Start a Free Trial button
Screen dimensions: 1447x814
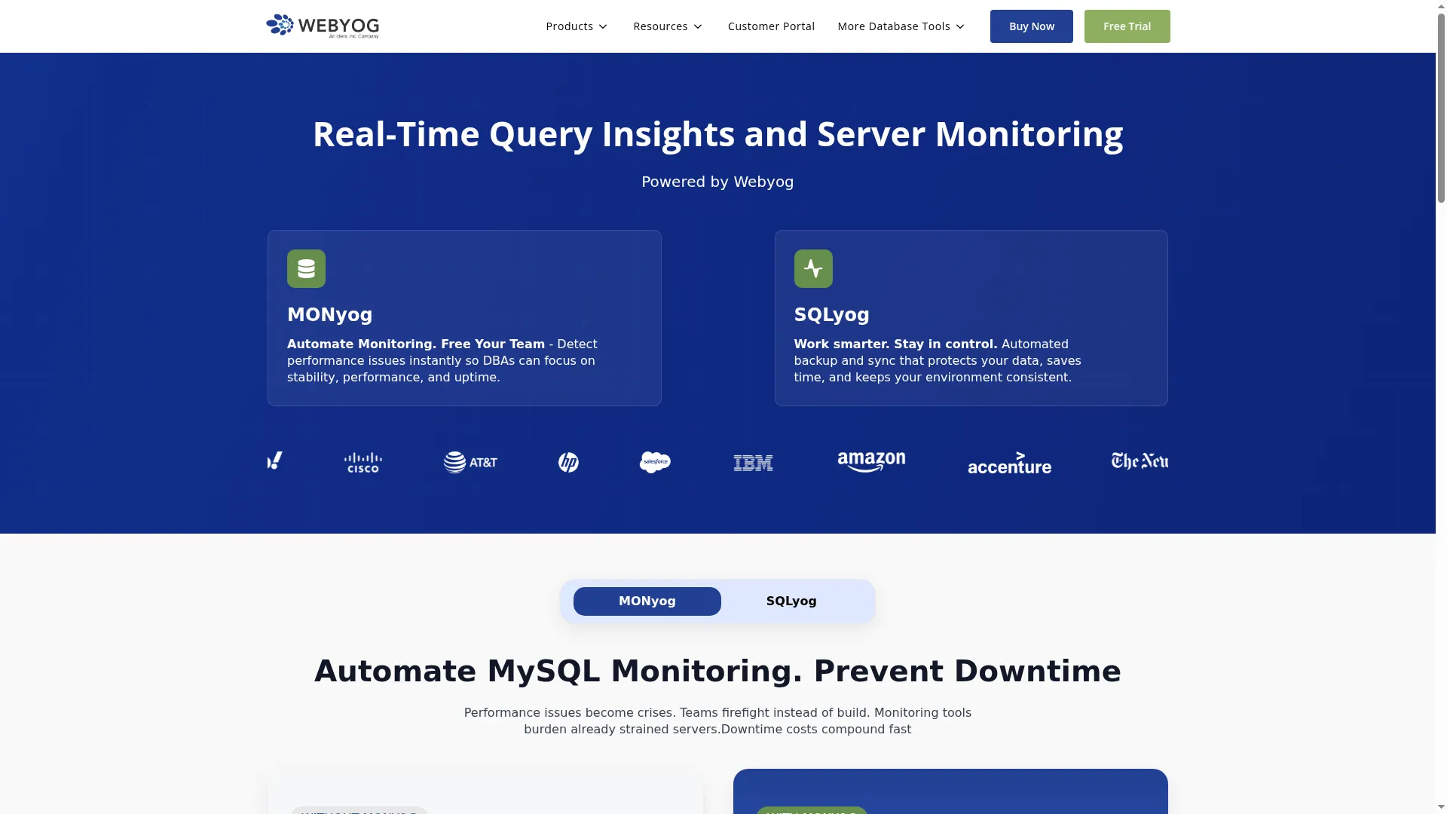click(x=1127, y=26)
